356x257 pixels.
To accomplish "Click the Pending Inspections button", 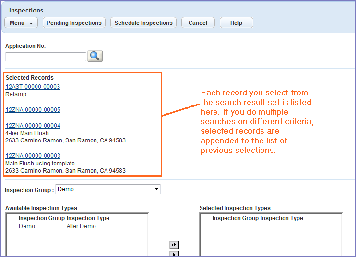I will (x=74, y=23).
